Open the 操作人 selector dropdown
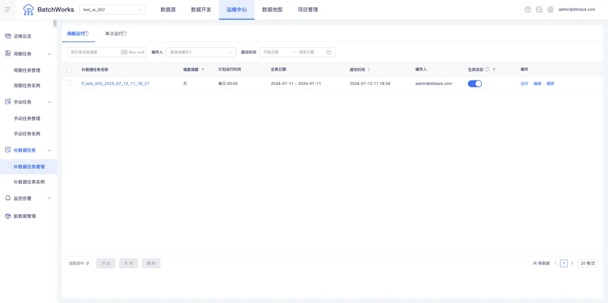This screenshot has width=608, height=303. coord(200,52)
